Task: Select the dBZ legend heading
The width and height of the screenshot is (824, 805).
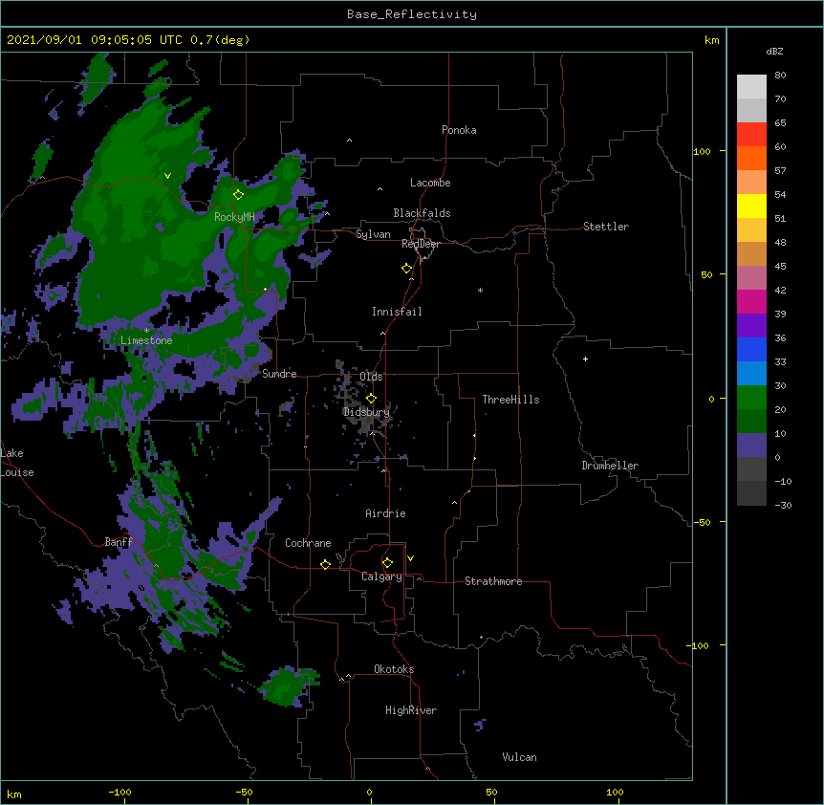Action: 774,51
